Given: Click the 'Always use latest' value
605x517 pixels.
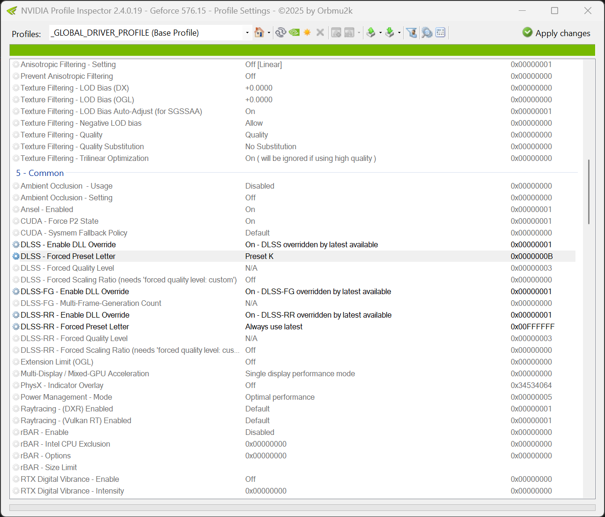Looking at the screenshot, I should coord(274,327).
